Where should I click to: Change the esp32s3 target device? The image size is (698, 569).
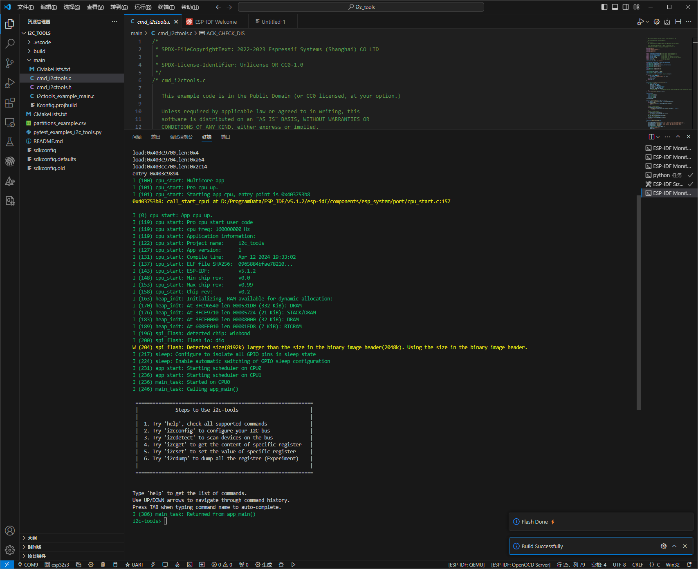pos(57,565)
